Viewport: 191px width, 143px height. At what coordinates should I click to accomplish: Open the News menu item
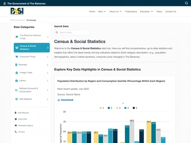pyautogui.click(x=159, y=11)
